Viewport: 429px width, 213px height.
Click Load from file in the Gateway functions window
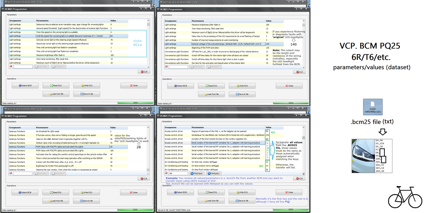[x=56, y=201]
